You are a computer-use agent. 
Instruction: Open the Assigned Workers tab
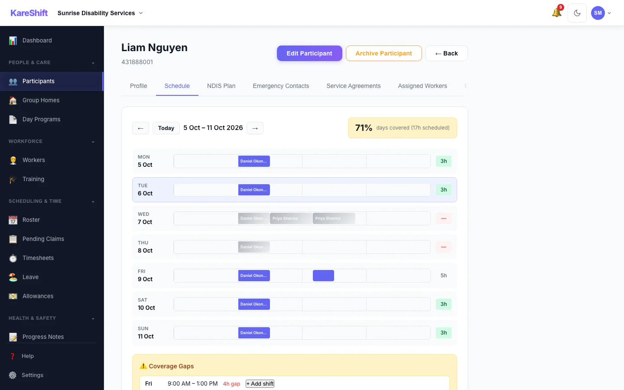tap(422, 86)
